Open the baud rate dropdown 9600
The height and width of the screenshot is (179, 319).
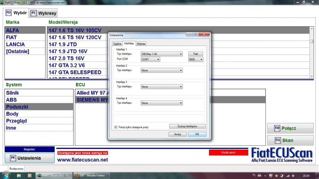click(x=195, y=60)
